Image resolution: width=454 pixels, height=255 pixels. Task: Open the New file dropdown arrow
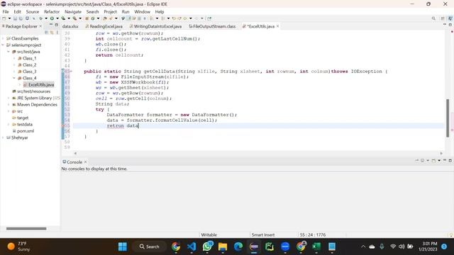tap(9, 18)
